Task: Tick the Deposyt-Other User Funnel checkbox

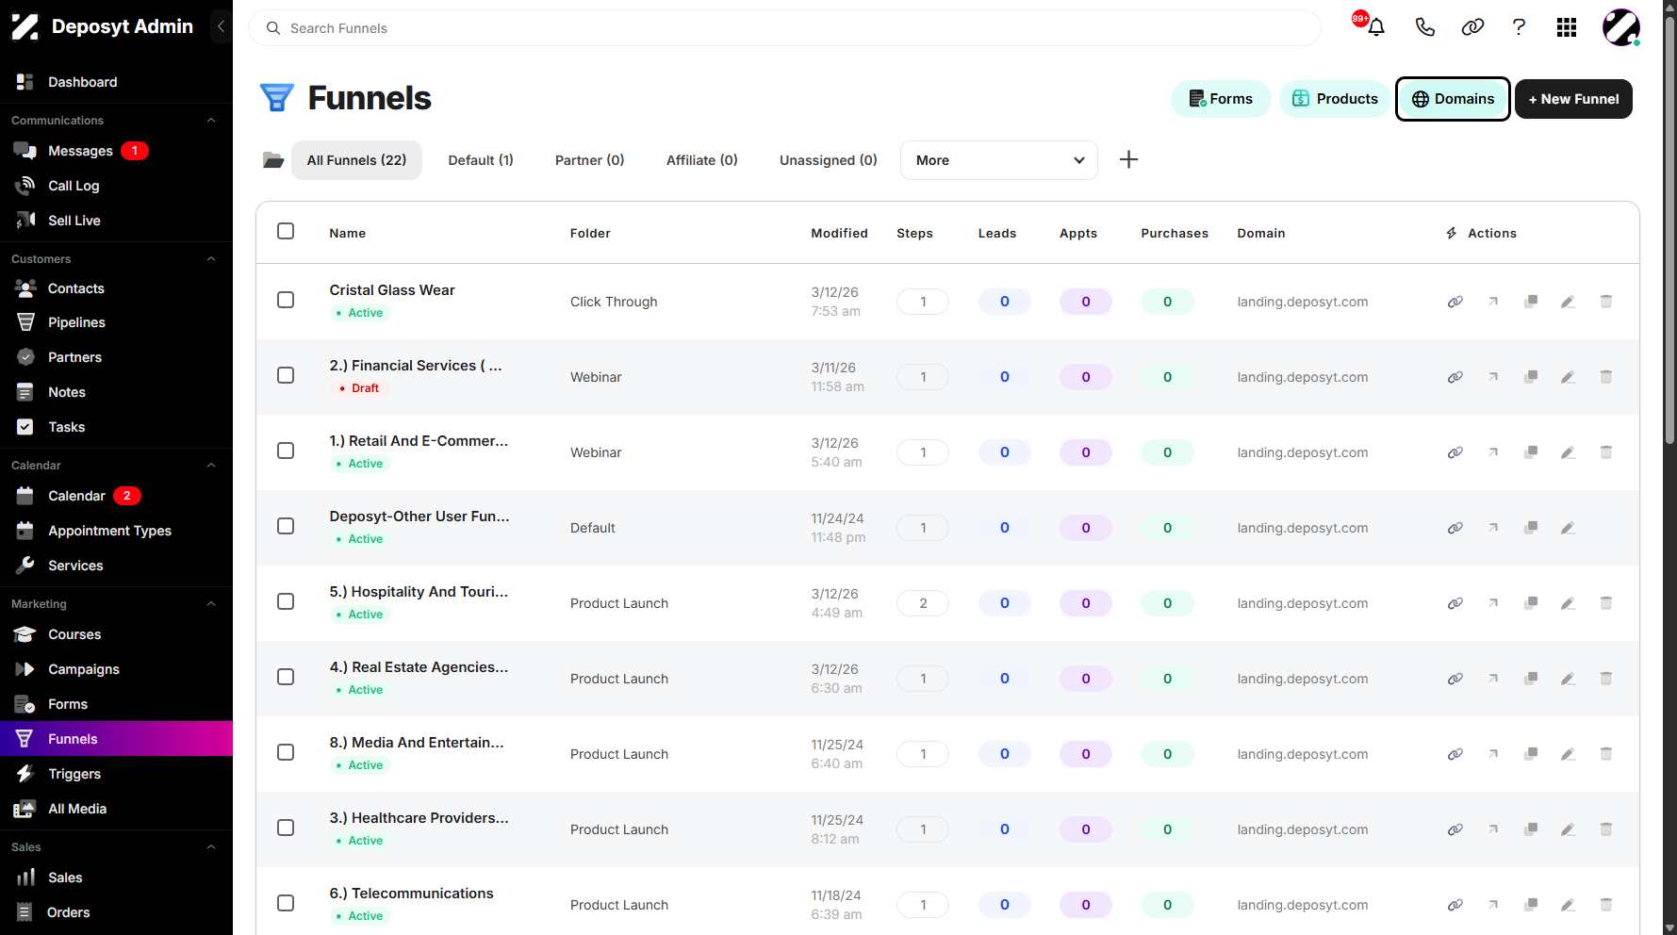Action: (286, 526)
